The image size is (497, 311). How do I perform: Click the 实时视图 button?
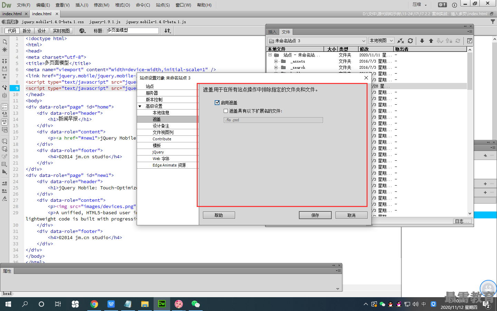click(x=61, y=31)
